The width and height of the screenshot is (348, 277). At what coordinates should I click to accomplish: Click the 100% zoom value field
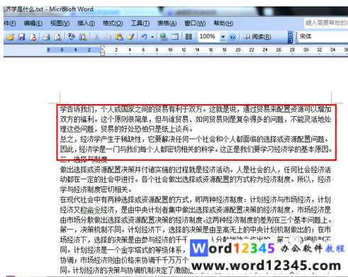[x=209, y=37]
